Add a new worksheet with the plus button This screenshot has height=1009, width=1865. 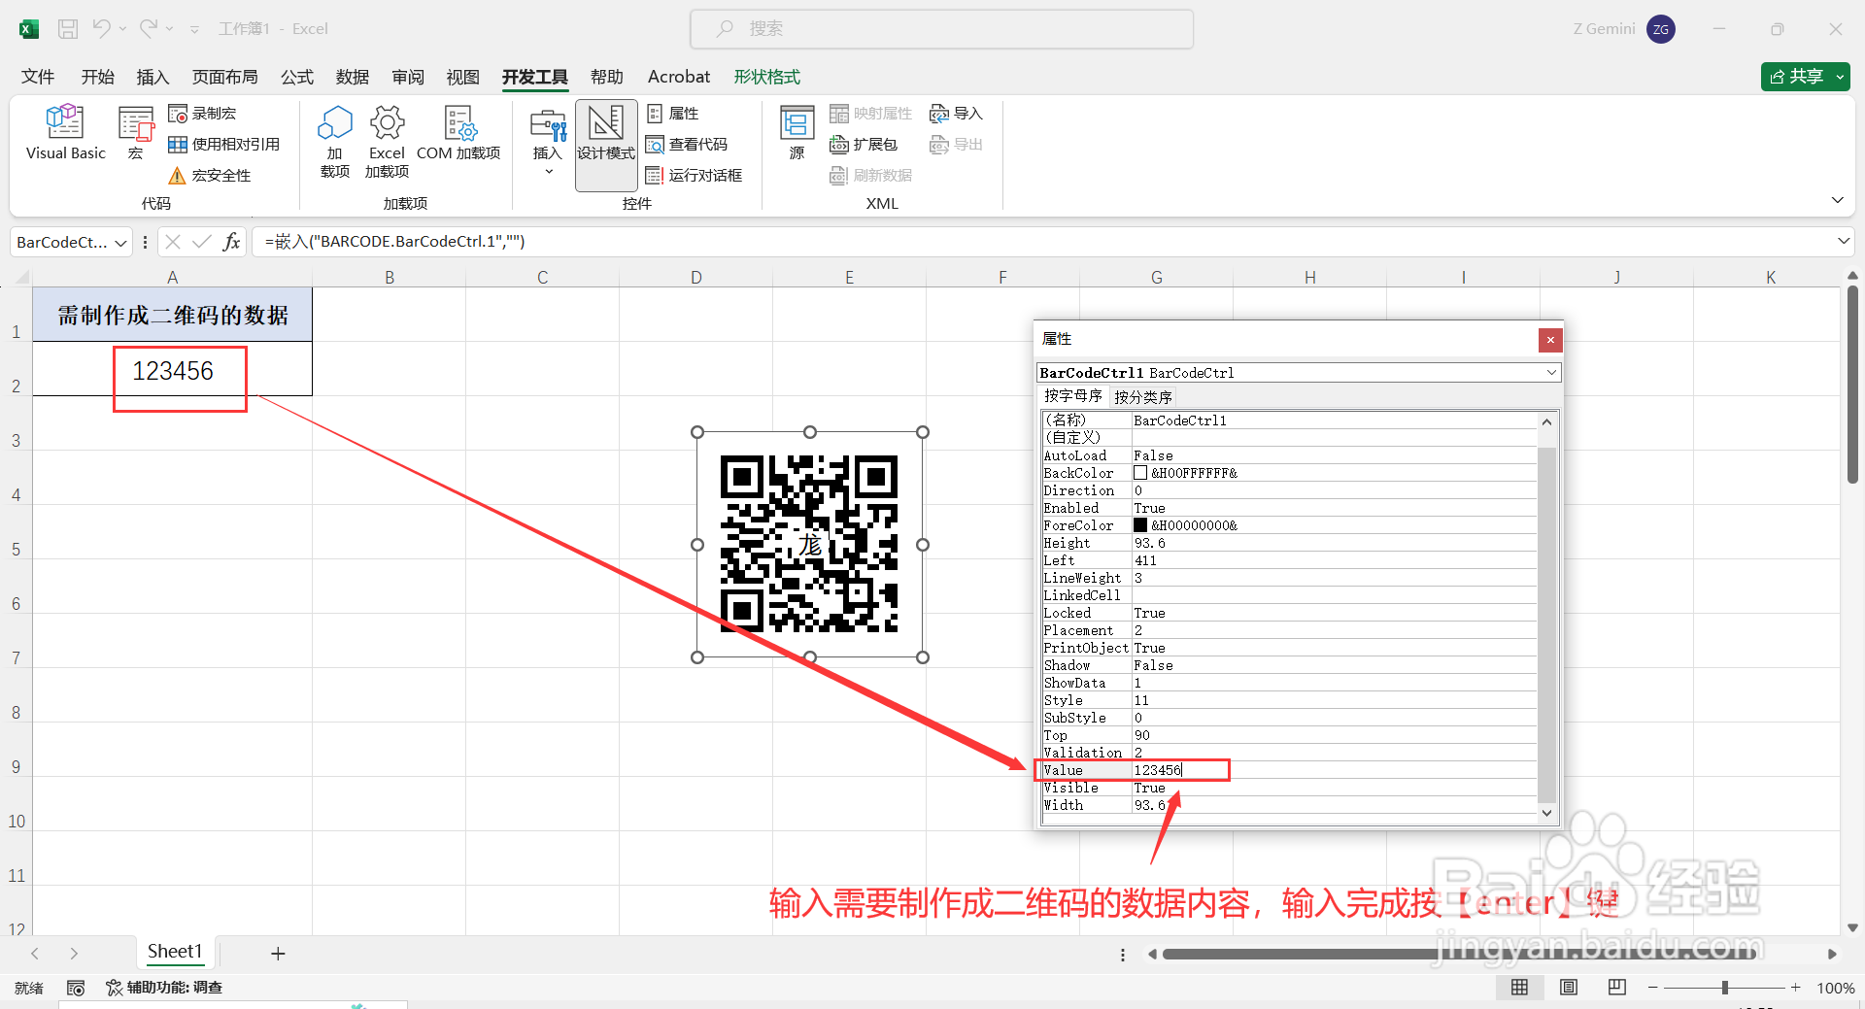point(278,953)
